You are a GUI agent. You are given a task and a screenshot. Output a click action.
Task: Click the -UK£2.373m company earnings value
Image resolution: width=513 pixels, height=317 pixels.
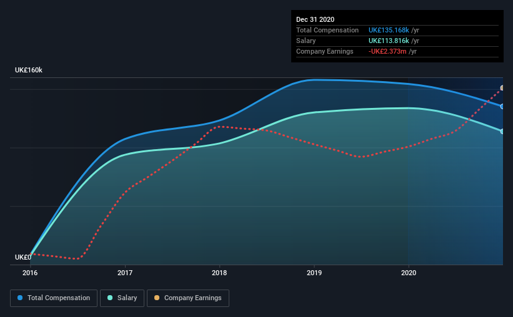coord(387,51)
